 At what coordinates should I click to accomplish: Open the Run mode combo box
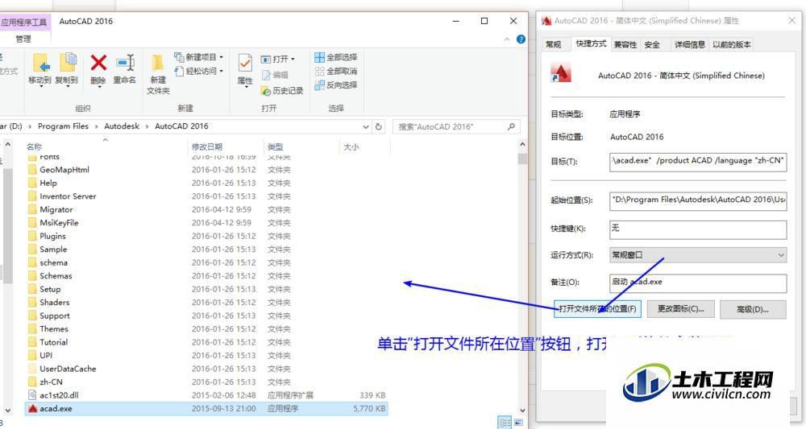[698, 255]
